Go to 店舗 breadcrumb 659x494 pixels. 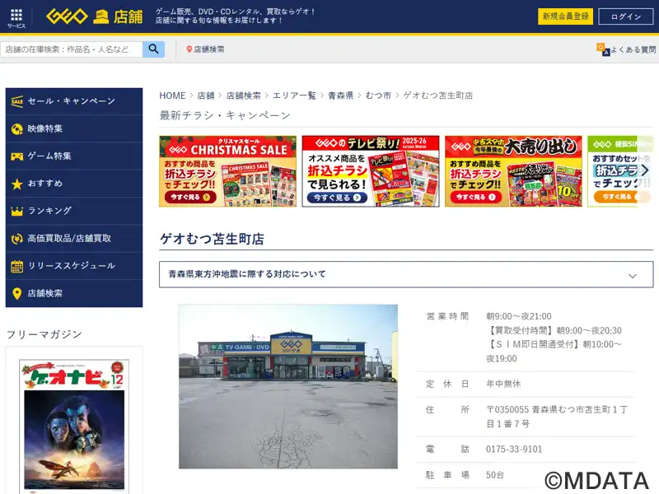[x=206, y=96]
